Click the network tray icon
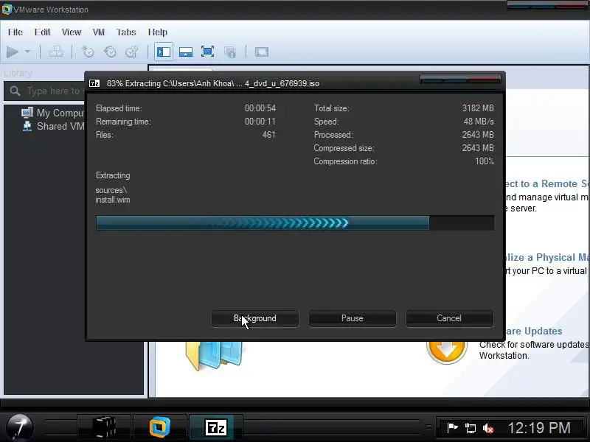 pos(471,428)
